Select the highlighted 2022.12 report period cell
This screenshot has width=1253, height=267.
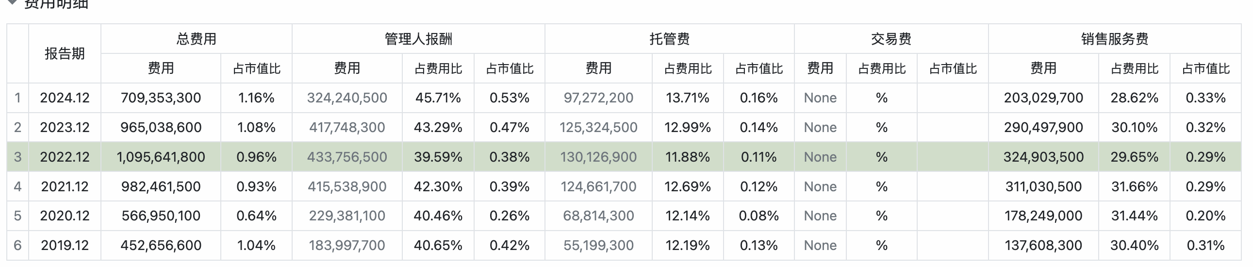[x=65, y=157]
